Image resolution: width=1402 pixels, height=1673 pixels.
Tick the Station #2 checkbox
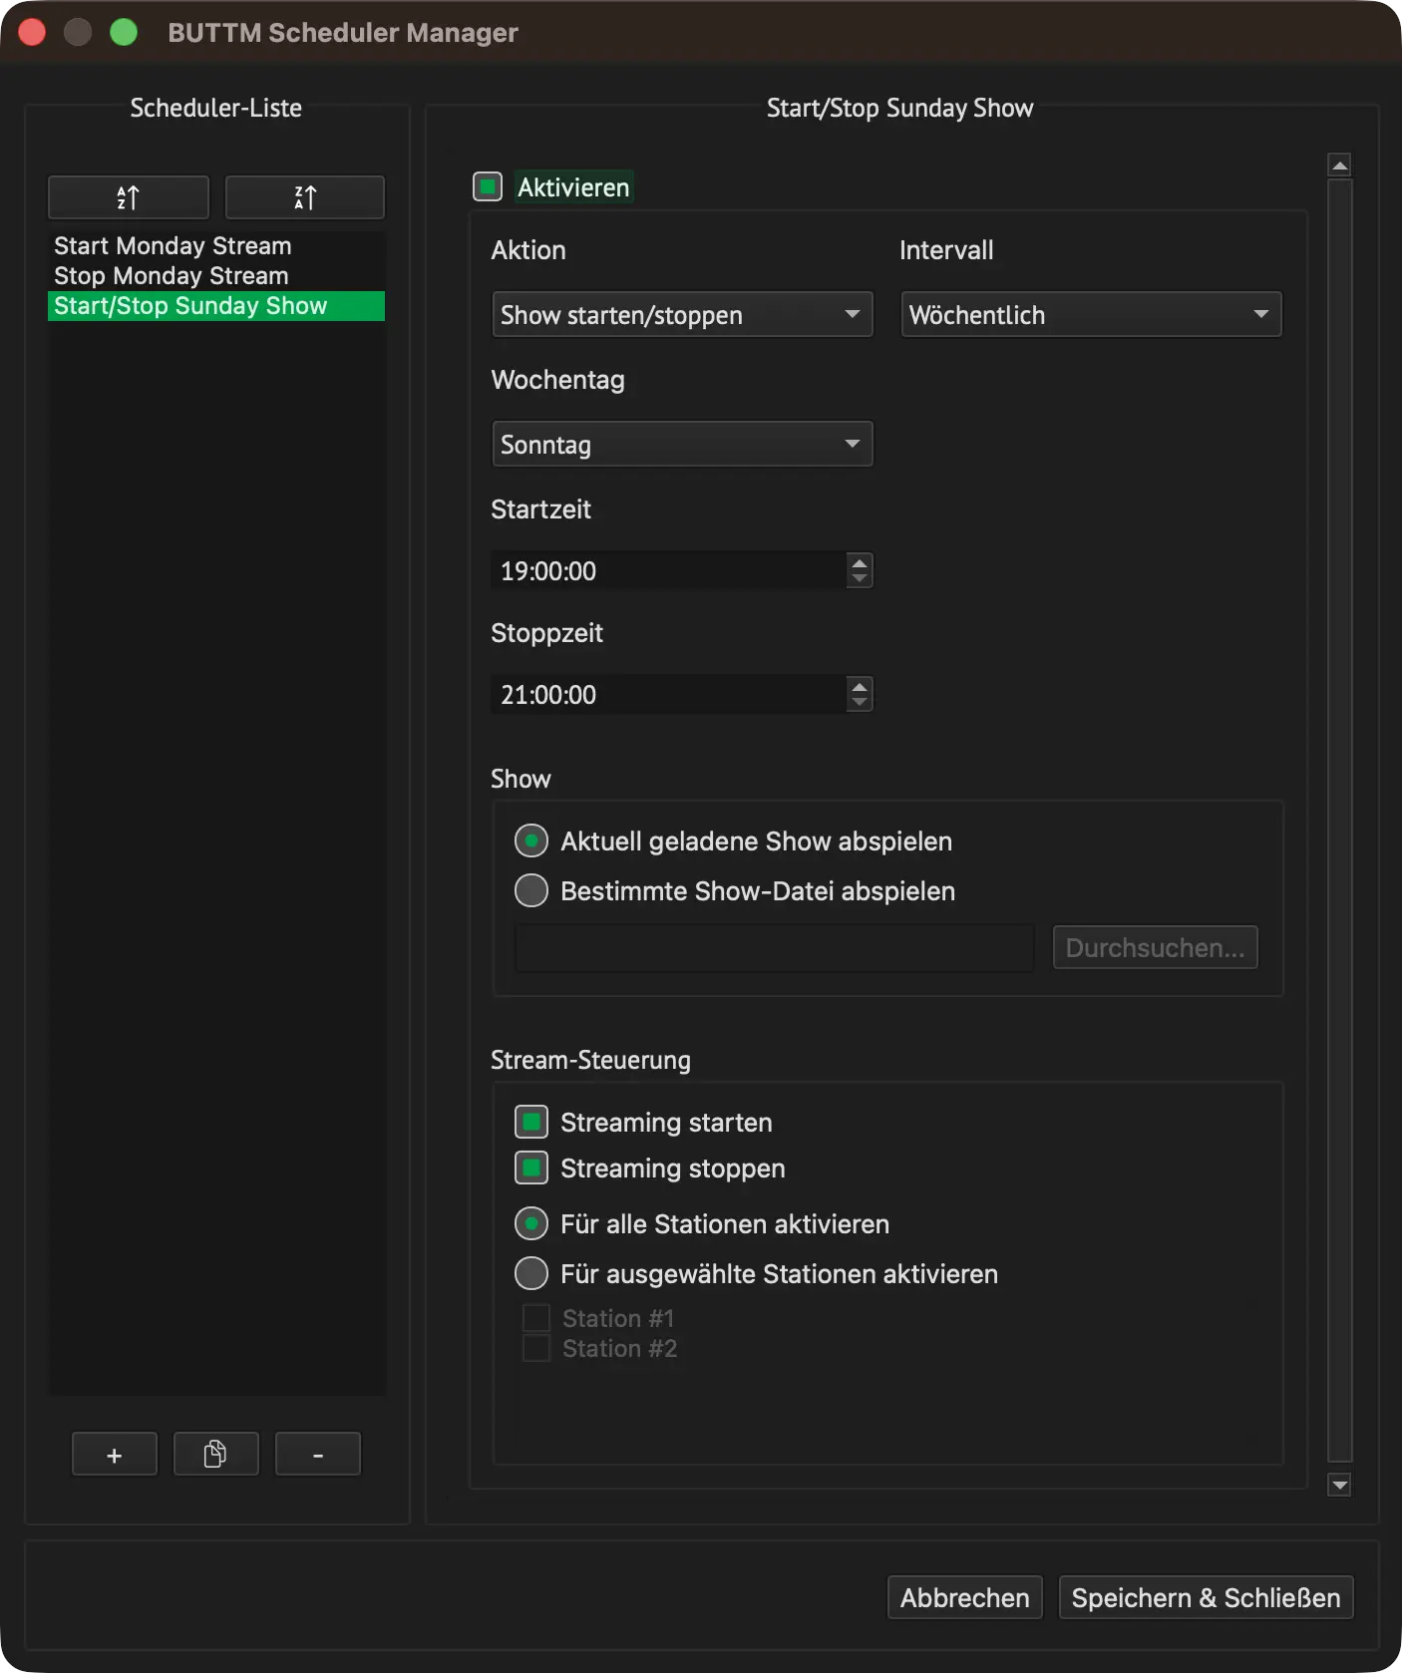[536, 1348]
